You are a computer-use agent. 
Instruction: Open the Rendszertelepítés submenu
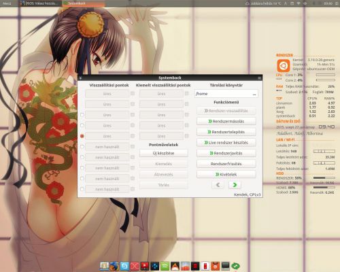pos(226,132)
